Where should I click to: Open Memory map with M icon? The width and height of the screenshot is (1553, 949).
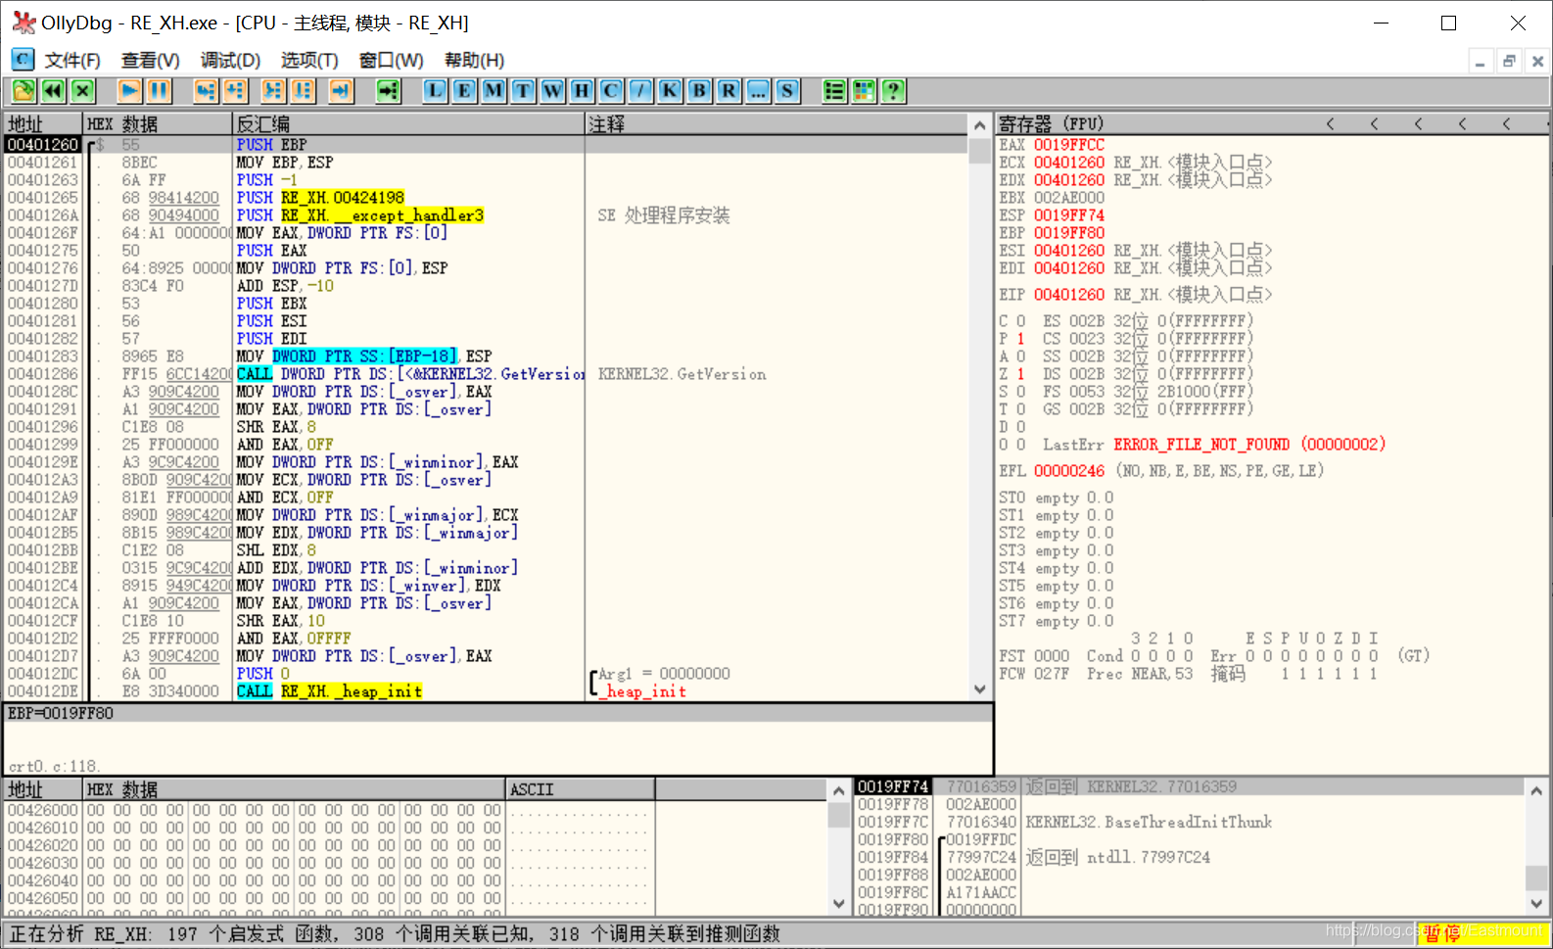494,91
